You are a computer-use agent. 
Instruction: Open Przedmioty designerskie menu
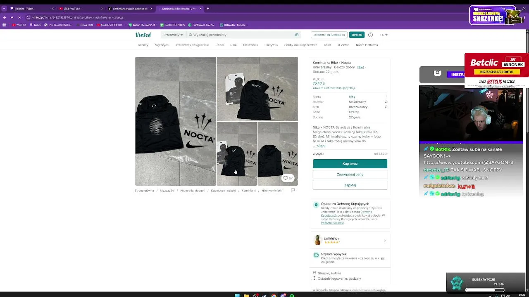click(x=192, y=45)
